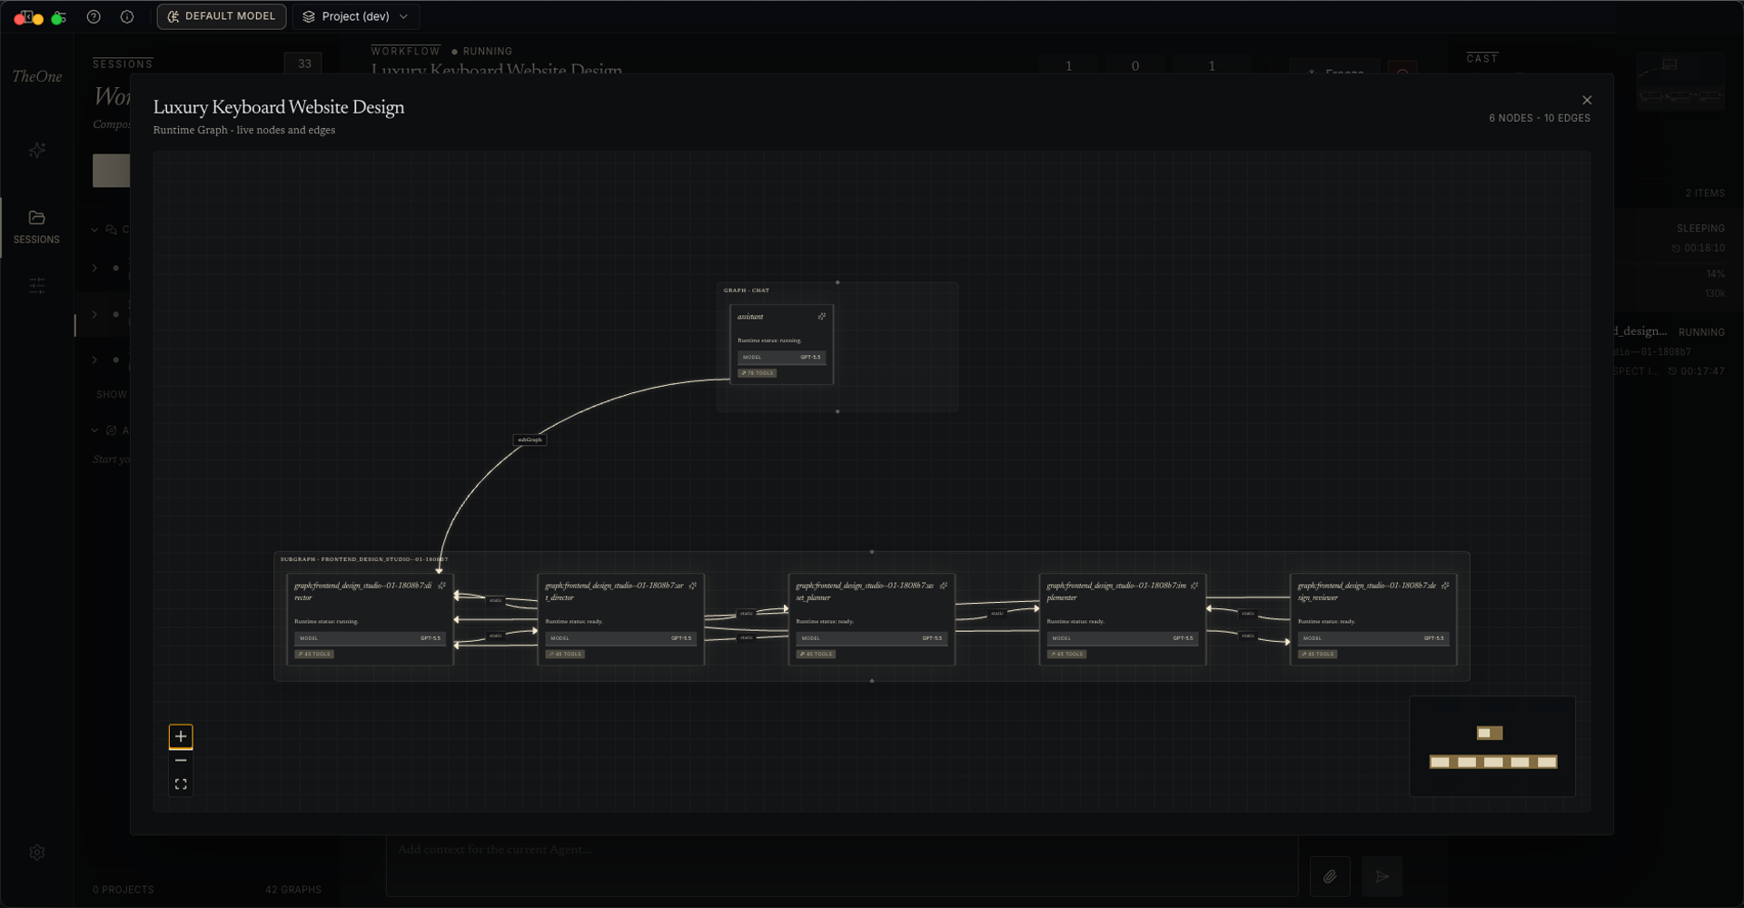Click the MODEL GPT-5.5 row on design_reviewer node

pyautogui.click(x=1372, y=638)
